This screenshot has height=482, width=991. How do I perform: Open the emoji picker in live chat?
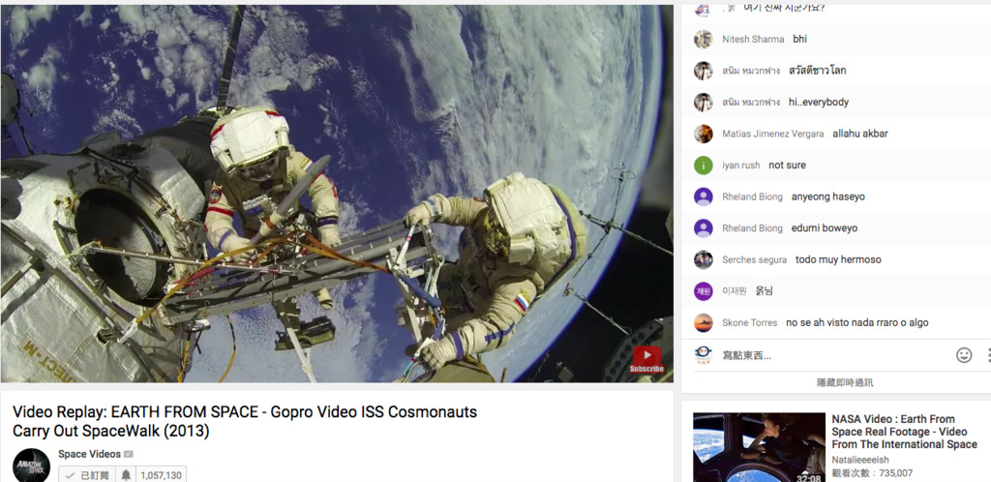tap(963, 355)
